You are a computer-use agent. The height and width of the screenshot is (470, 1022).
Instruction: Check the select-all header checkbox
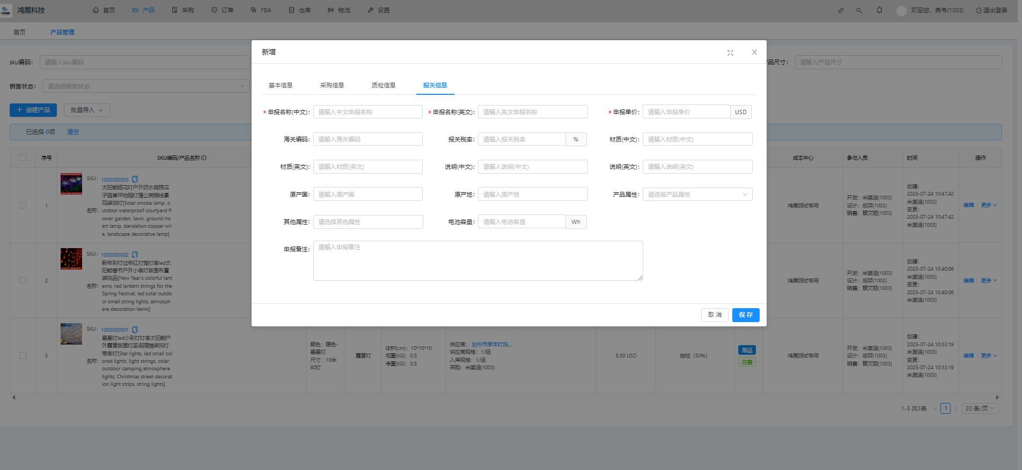[23, 158]
